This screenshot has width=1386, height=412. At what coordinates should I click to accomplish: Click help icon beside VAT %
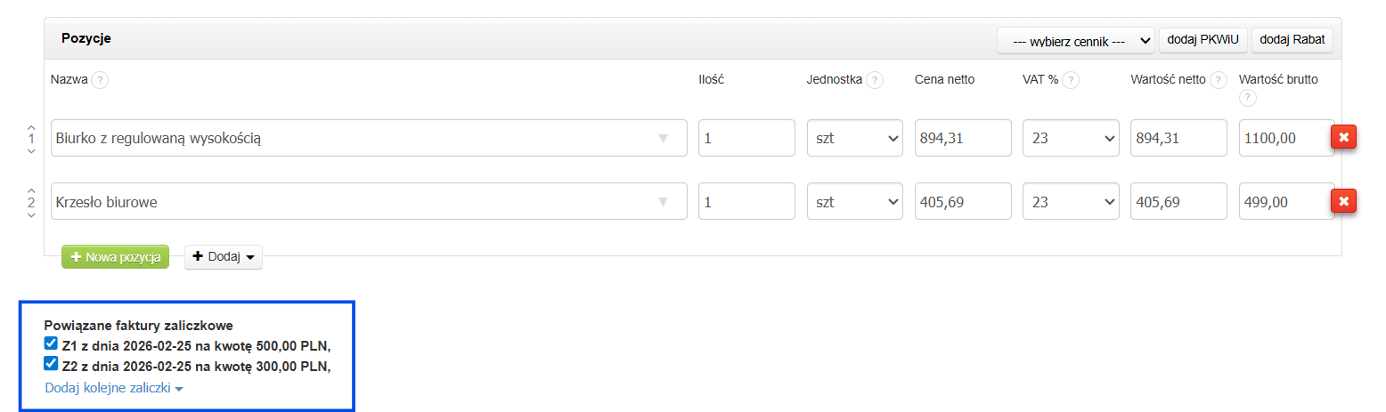click(1071, 80)
